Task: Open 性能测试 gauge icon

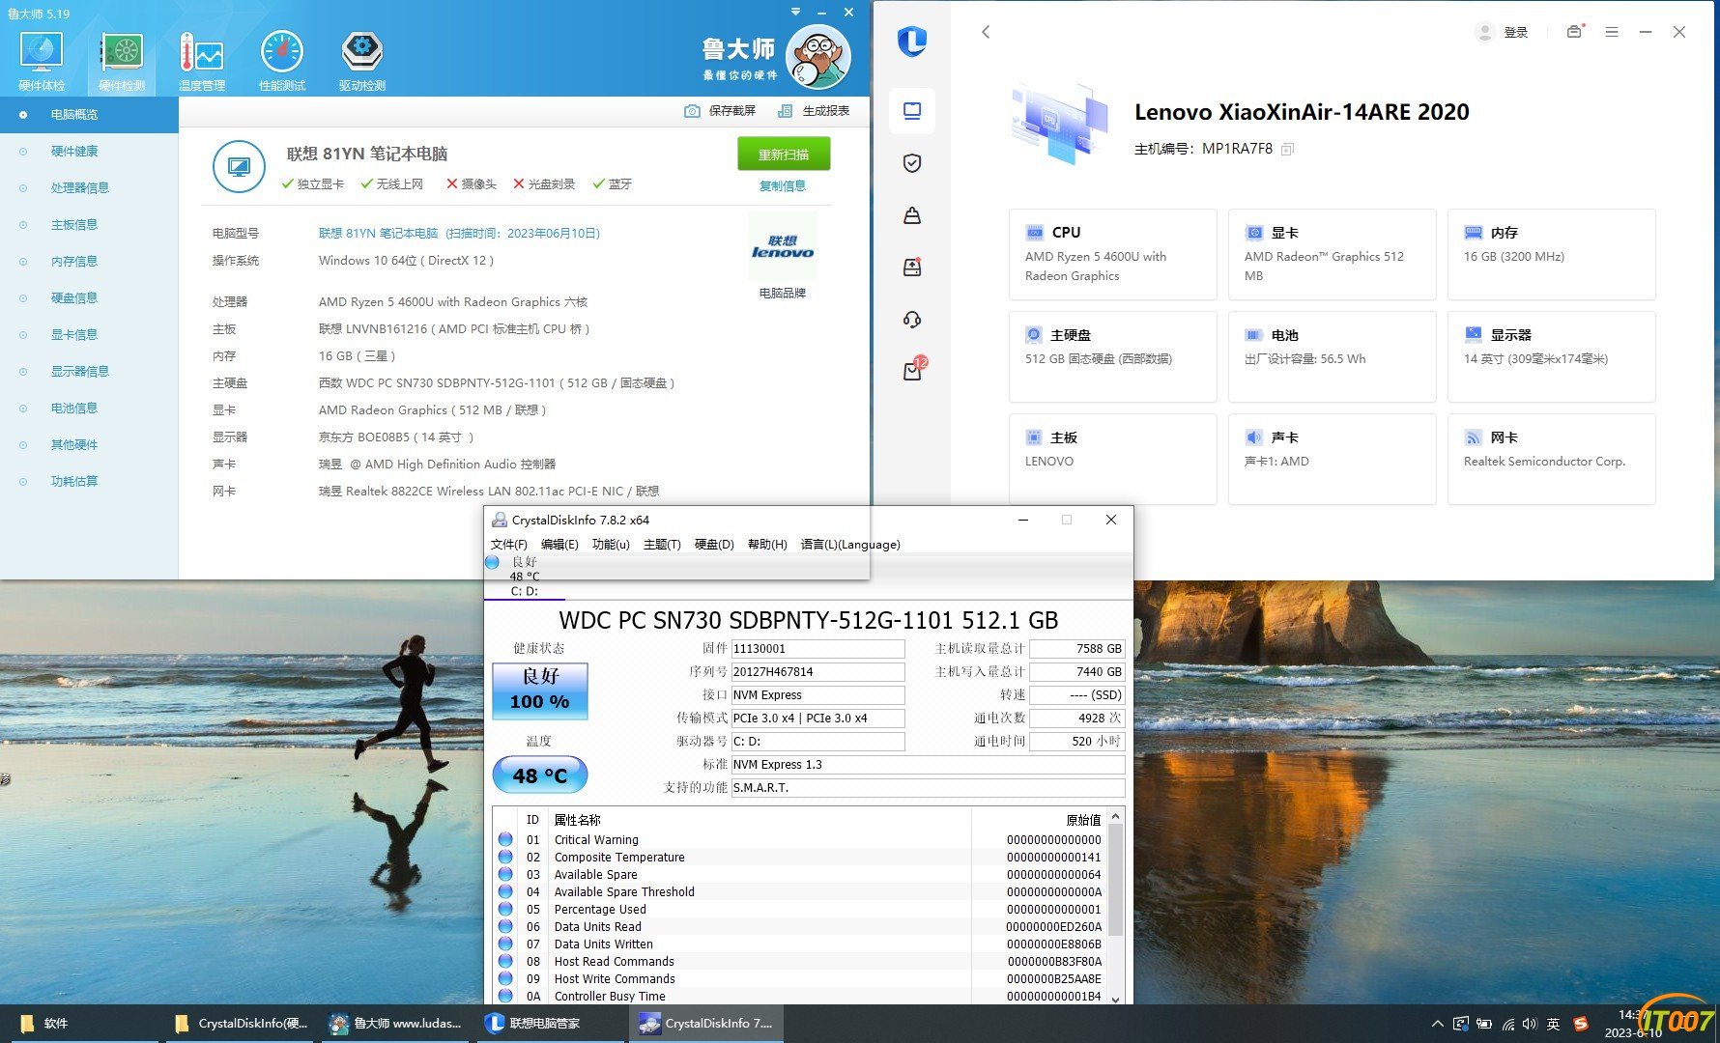Action: click(x=282, y=61)
